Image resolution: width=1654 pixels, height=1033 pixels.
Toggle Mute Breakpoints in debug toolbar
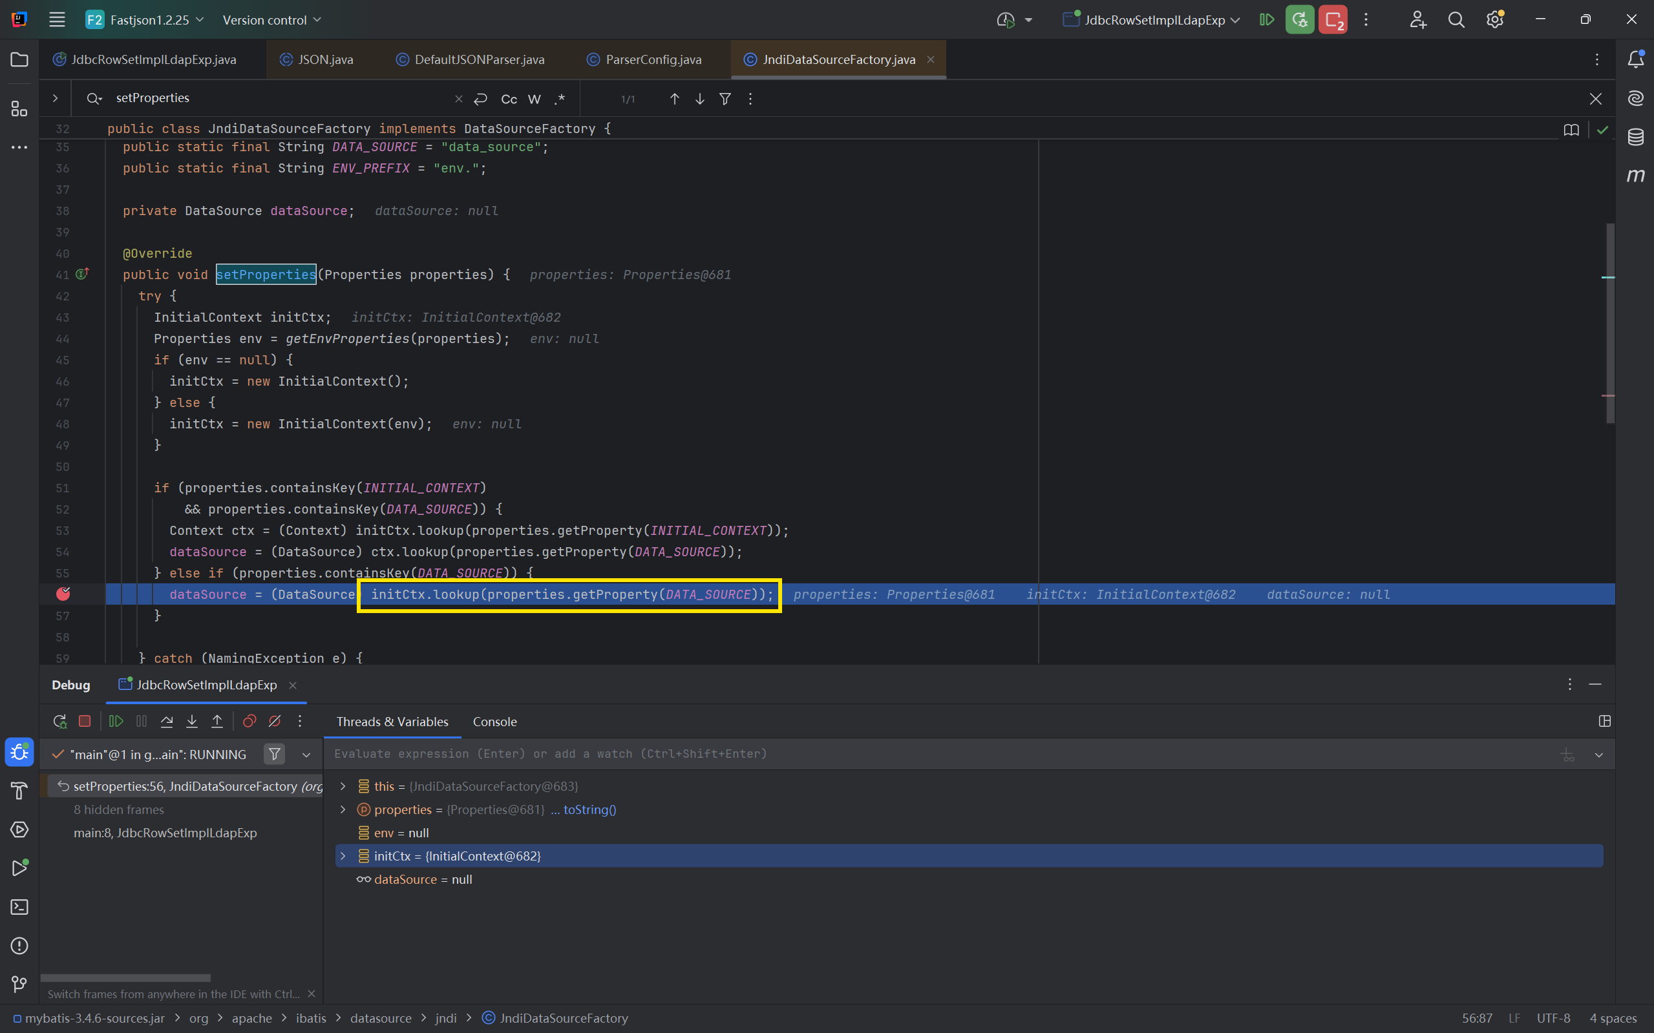click(x=275, y=722)
